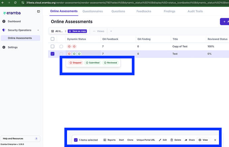
Task: Go forward in browser history
Action: pyautogui.click(x=9, y=3)
